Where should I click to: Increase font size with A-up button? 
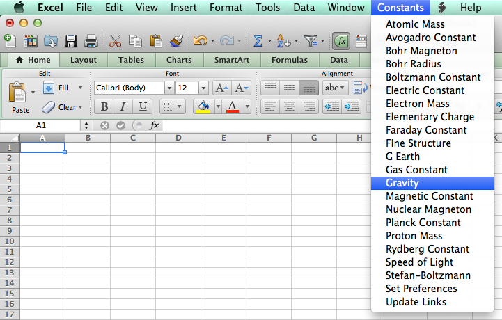click(221, 88)
